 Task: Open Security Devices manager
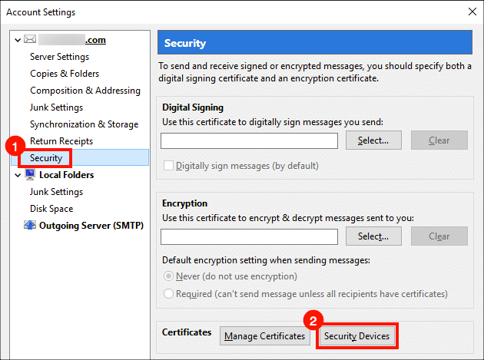tap(356, 336)
